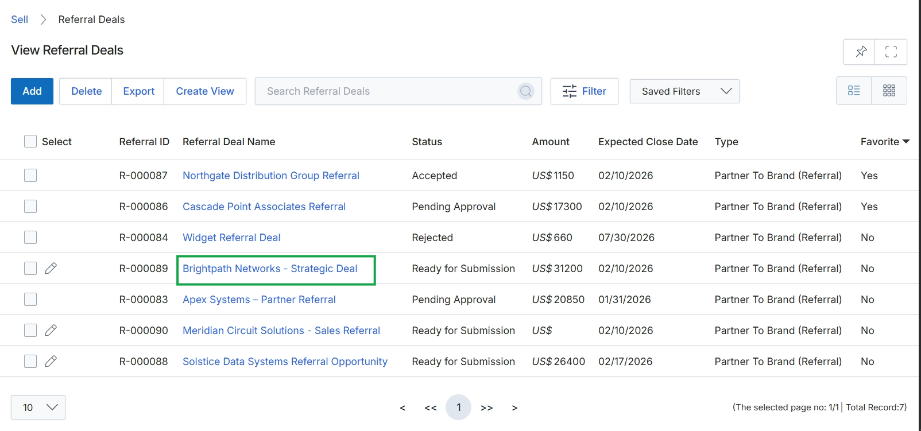Click Delete button

tap(86, 91)
